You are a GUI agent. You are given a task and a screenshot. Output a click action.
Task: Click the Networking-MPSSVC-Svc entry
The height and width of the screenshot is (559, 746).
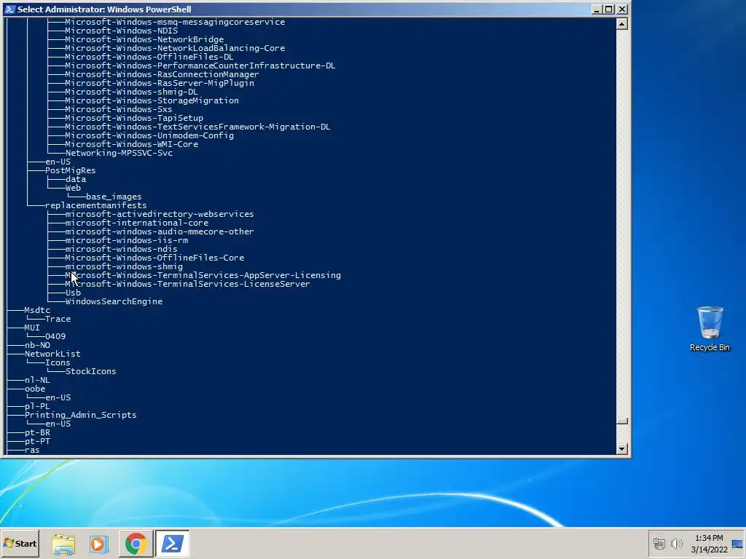point(119,153)
